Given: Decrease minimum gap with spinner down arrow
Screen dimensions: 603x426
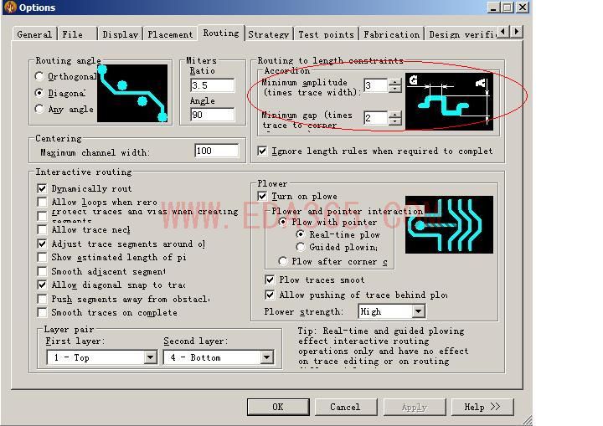Looking at the screenshot, I should tap(395, 122).
